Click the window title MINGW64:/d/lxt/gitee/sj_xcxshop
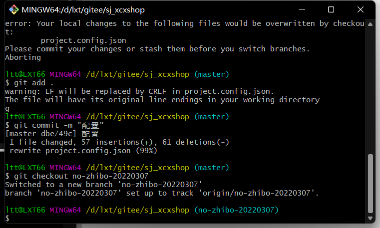Screen dimensions: 380x228 (x=83, y=10)
